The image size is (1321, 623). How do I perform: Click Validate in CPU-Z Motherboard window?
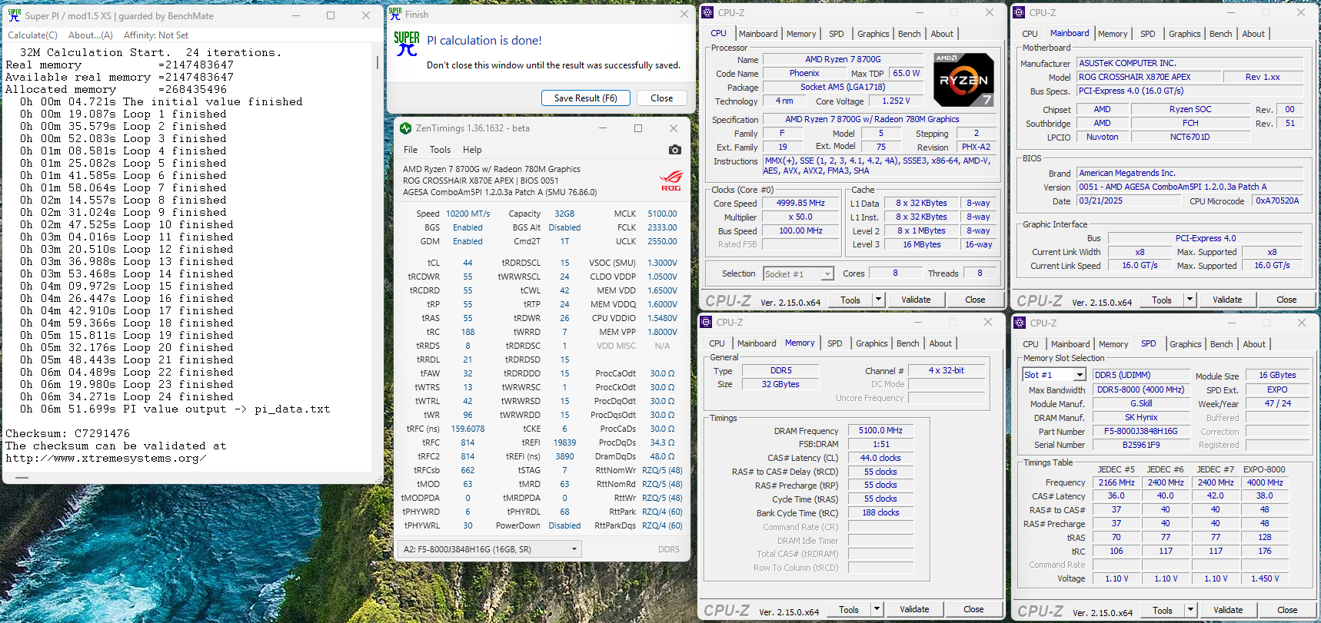[x=1227, y=300]
